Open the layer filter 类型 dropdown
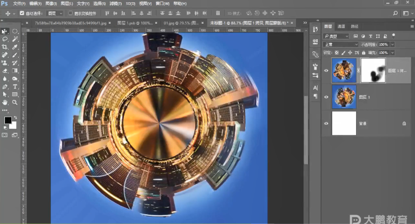 point(335,36)
